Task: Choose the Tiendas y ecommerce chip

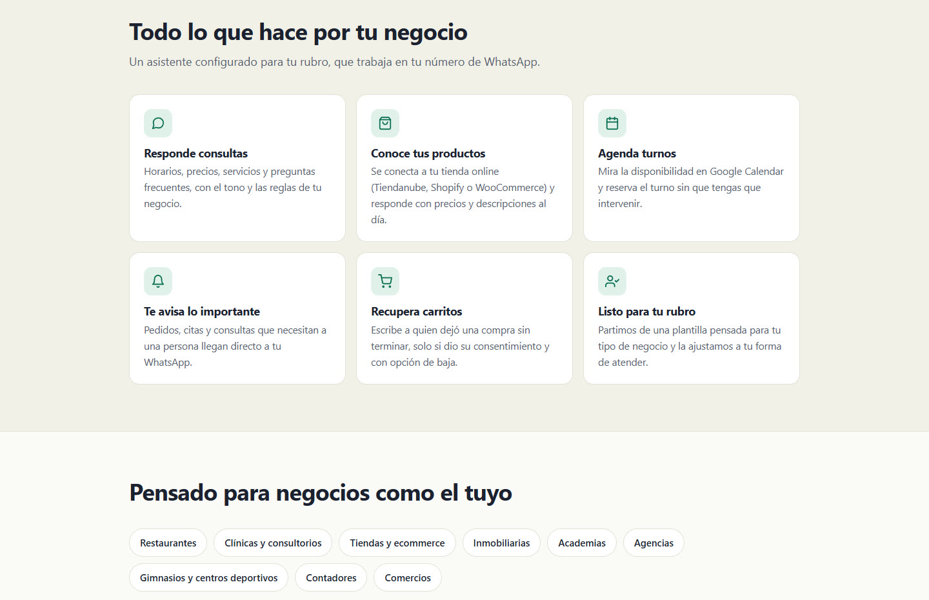Action: click(397, 543)
